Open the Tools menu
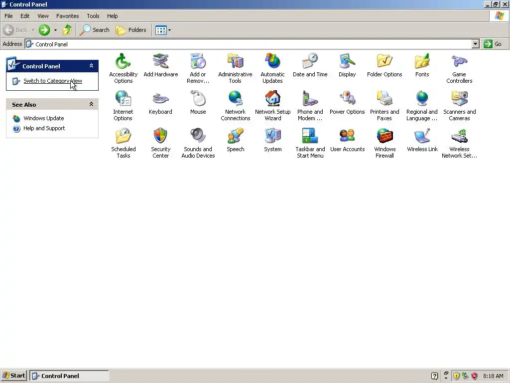This screenshot has height=383, width=510. (93, 16)
